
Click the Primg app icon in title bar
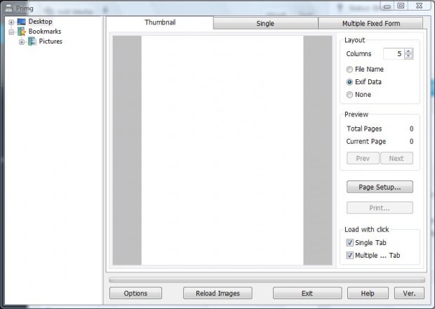8,8
